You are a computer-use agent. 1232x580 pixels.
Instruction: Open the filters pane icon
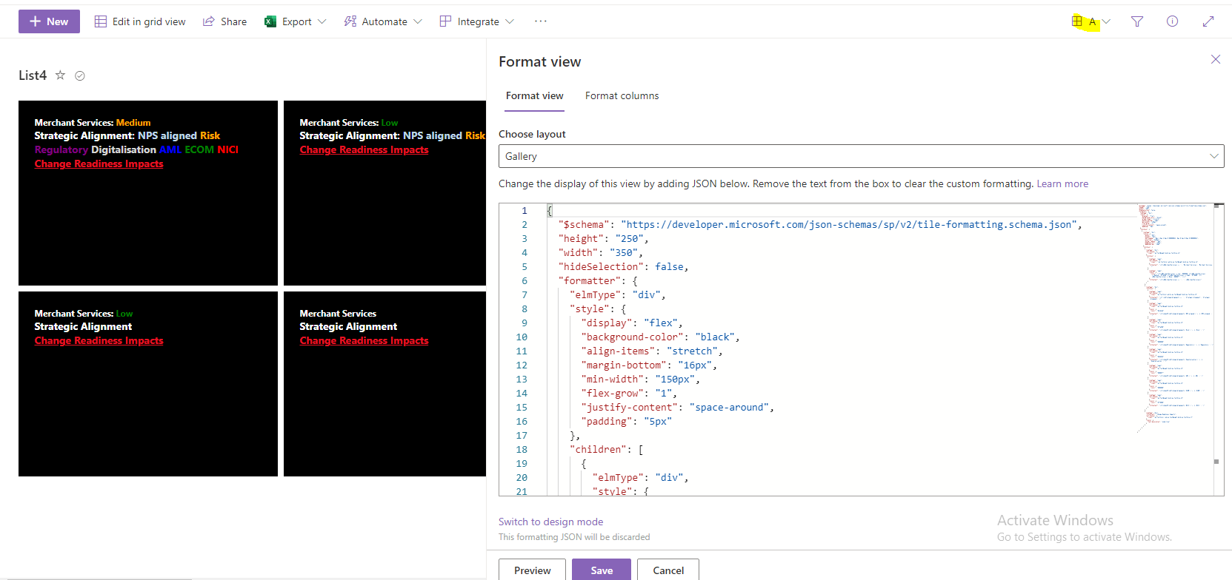[1137, 21]
